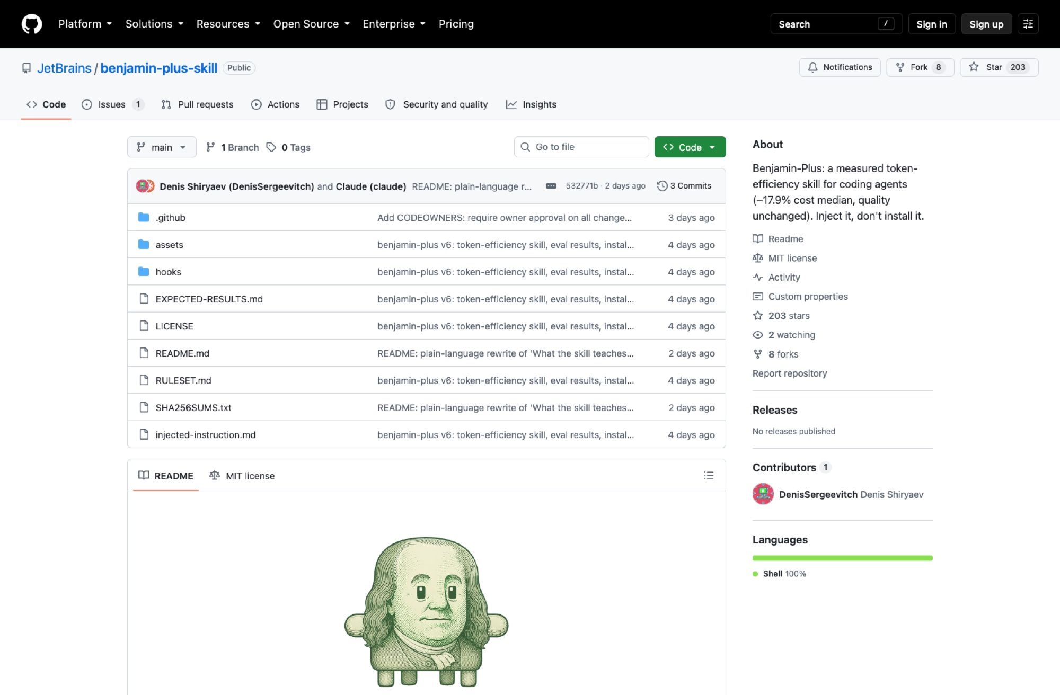Expand the Resources menu
The height and width of the screenshot is (695, 1060).
coord(228,24)
